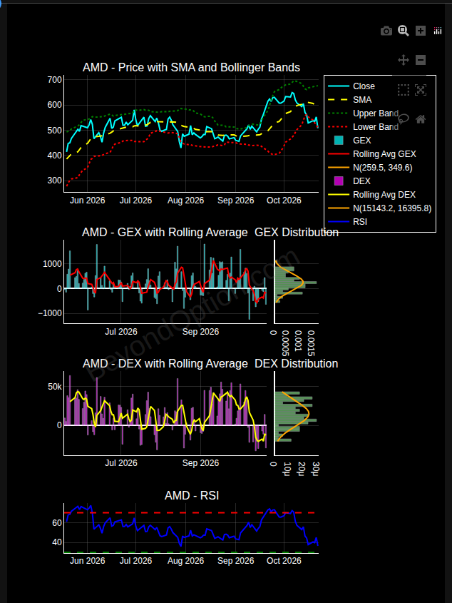Click the Autoscale expand-arrows icon

pyautogui.click(x=421, y=90)
